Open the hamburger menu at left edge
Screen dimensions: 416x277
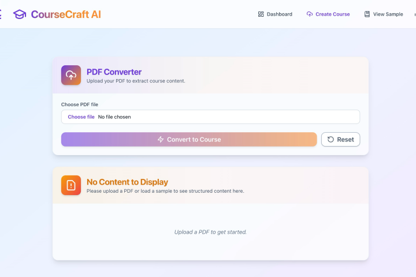(1, 14)
